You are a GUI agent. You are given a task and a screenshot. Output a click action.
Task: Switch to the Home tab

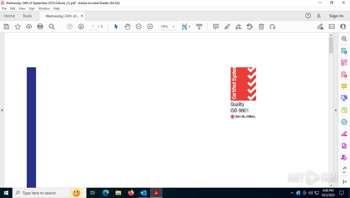(10, 16)
